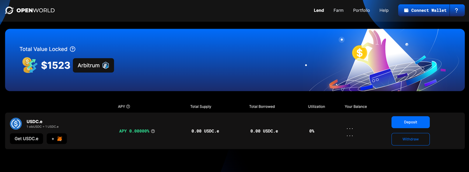469x172 pixels.
Task: Open the question mark help button
Action: click(457, 10)
